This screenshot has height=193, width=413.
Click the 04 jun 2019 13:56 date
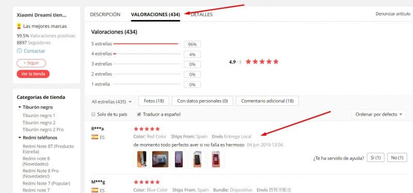[x=265, y=145]
